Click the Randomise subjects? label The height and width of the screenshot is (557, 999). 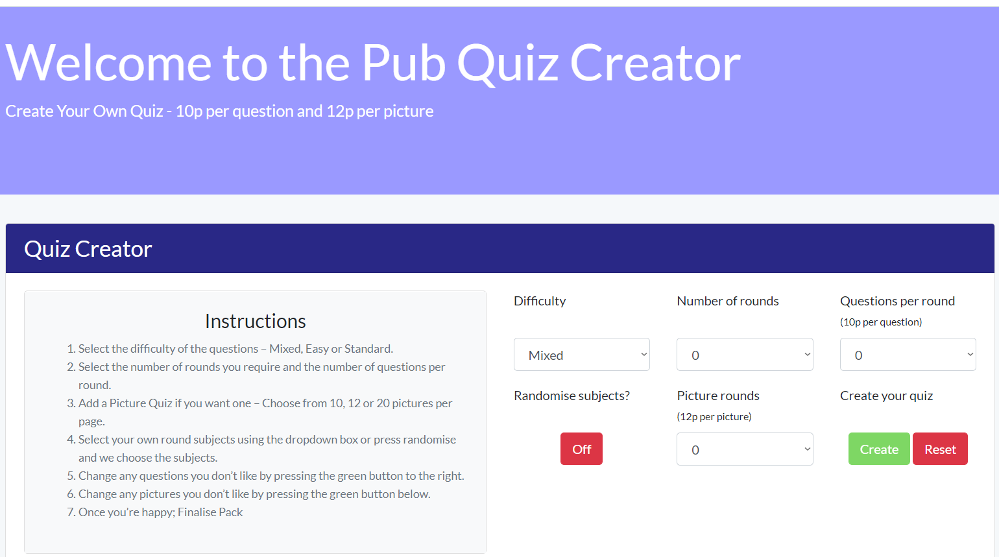572,396
